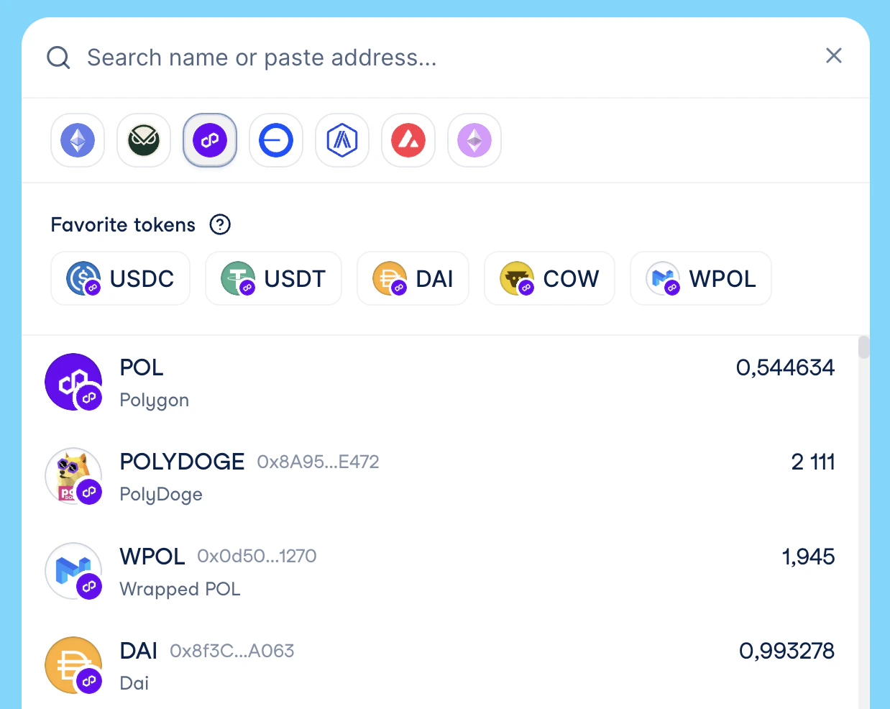Pick the DAI favorite token chip
This screenshot has width=890, height=709.
tap(413, 278)
